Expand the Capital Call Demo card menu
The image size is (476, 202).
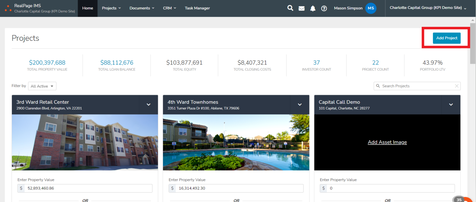coord(451,105)
